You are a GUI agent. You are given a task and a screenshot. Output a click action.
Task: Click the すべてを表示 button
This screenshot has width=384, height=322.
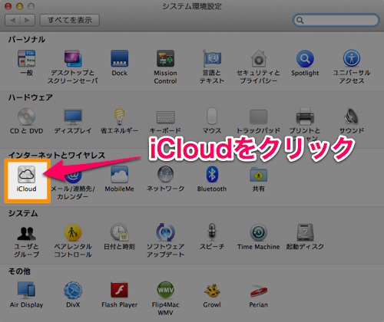[x=70, y=20]
